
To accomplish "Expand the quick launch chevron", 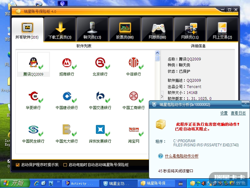I will point(58,182).
